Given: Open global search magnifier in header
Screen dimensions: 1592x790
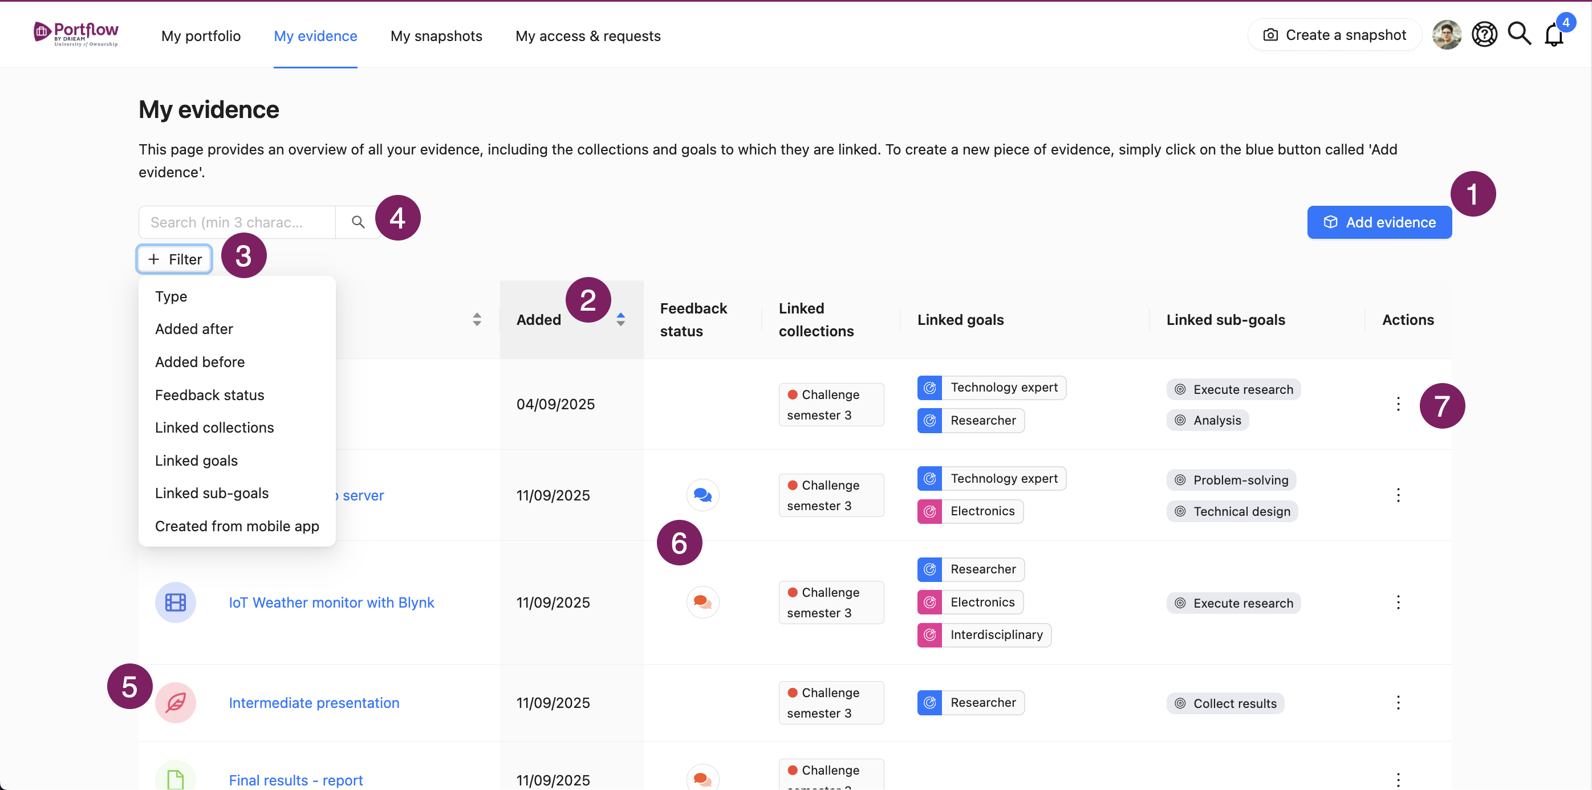Looking at the screenshot, I should point(1519,34).
